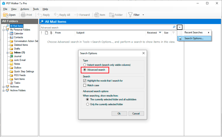This screenshot has width=222, height=137.
Task: Select Advanced search radio button
Action: tap(85, 70)
